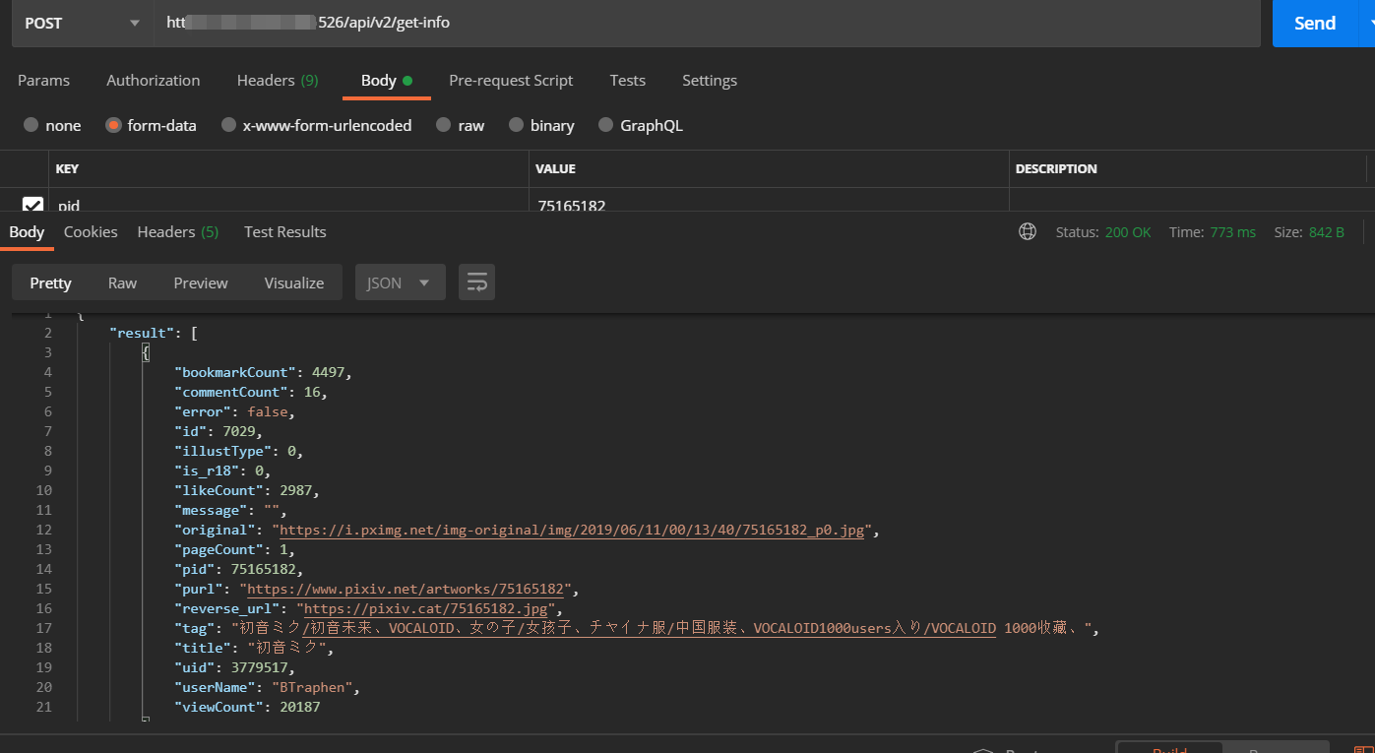
Task: Click the globe network information icon
Action: pyautogui.click(x=1028, y=232)
